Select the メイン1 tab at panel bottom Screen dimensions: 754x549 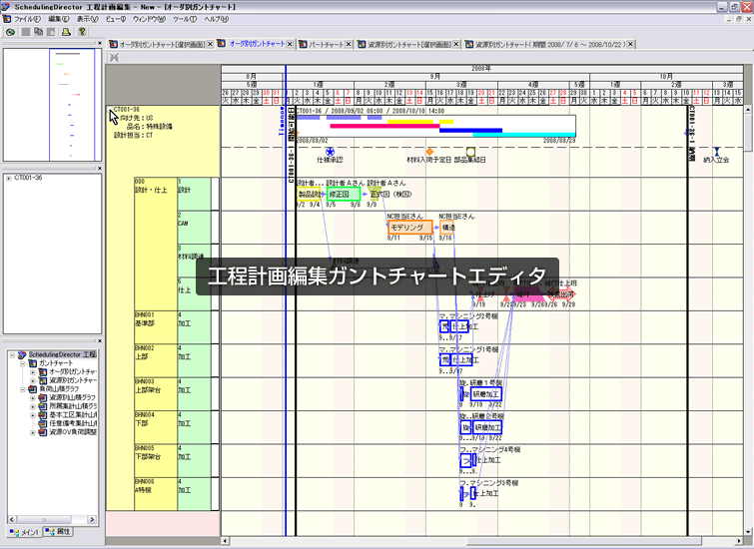[x=25, y=532]
